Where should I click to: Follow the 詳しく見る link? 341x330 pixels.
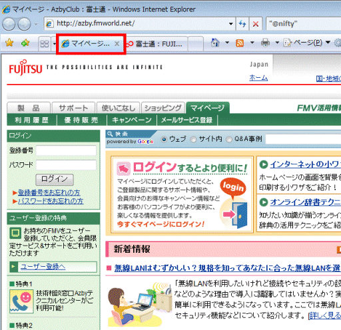click(x=324, y=315)
